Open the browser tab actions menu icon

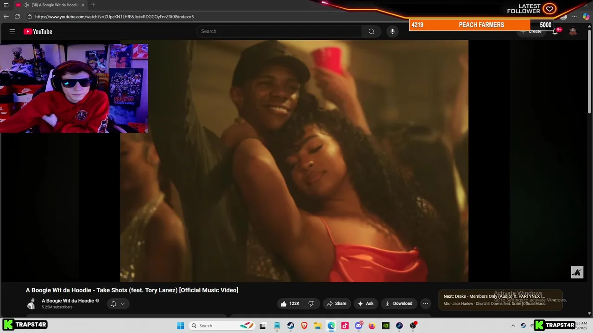click(6, 5)
